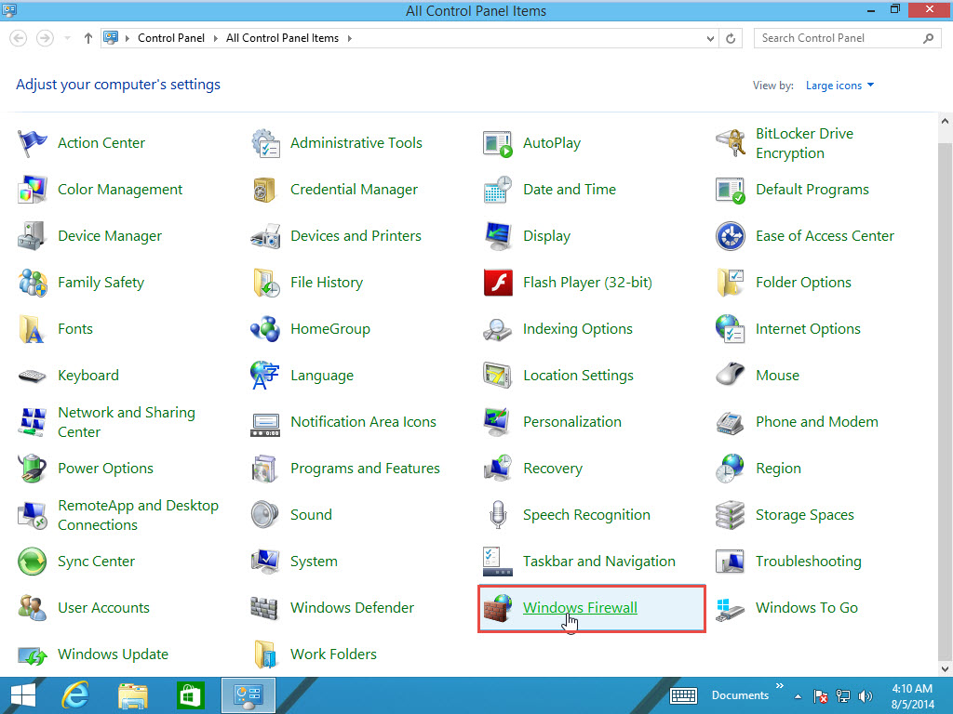Viewport: 953px width, 714px height.
Task: Click the Date and Time calendar icon
Action: click(x=498, y=190)
